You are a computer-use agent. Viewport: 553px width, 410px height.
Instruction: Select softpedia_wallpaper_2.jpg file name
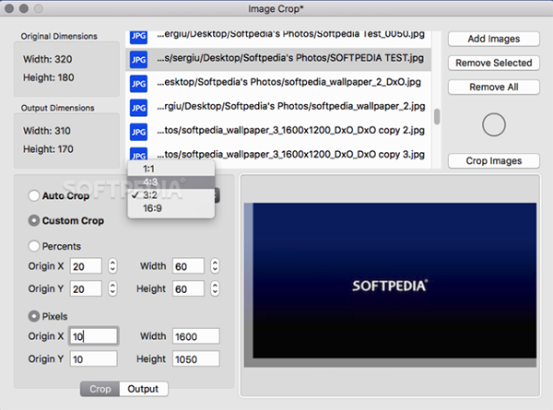pyautogui.click(x=291, y=106)
